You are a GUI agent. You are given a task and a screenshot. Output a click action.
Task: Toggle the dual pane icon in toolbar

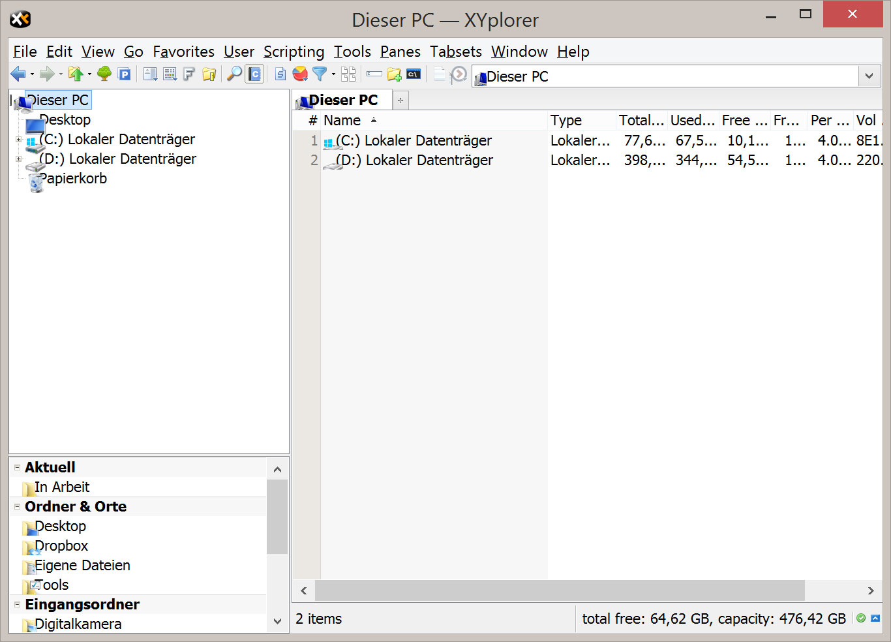[349, 74]
